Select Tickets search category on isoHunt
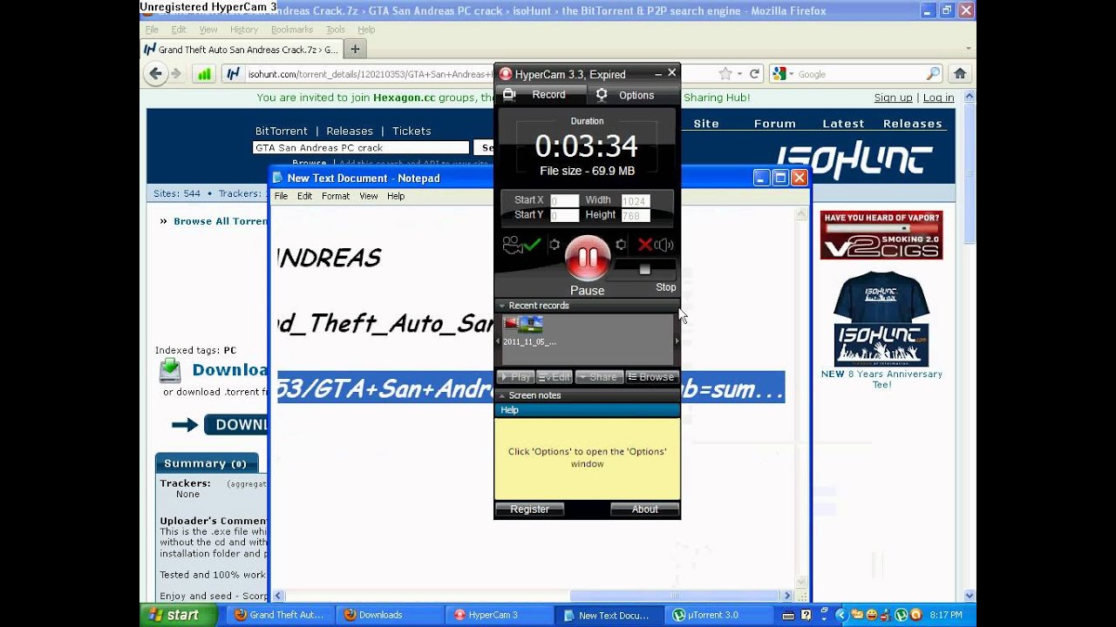The height and width of the screenshot is (627, 1116). [x=412, y=131]
